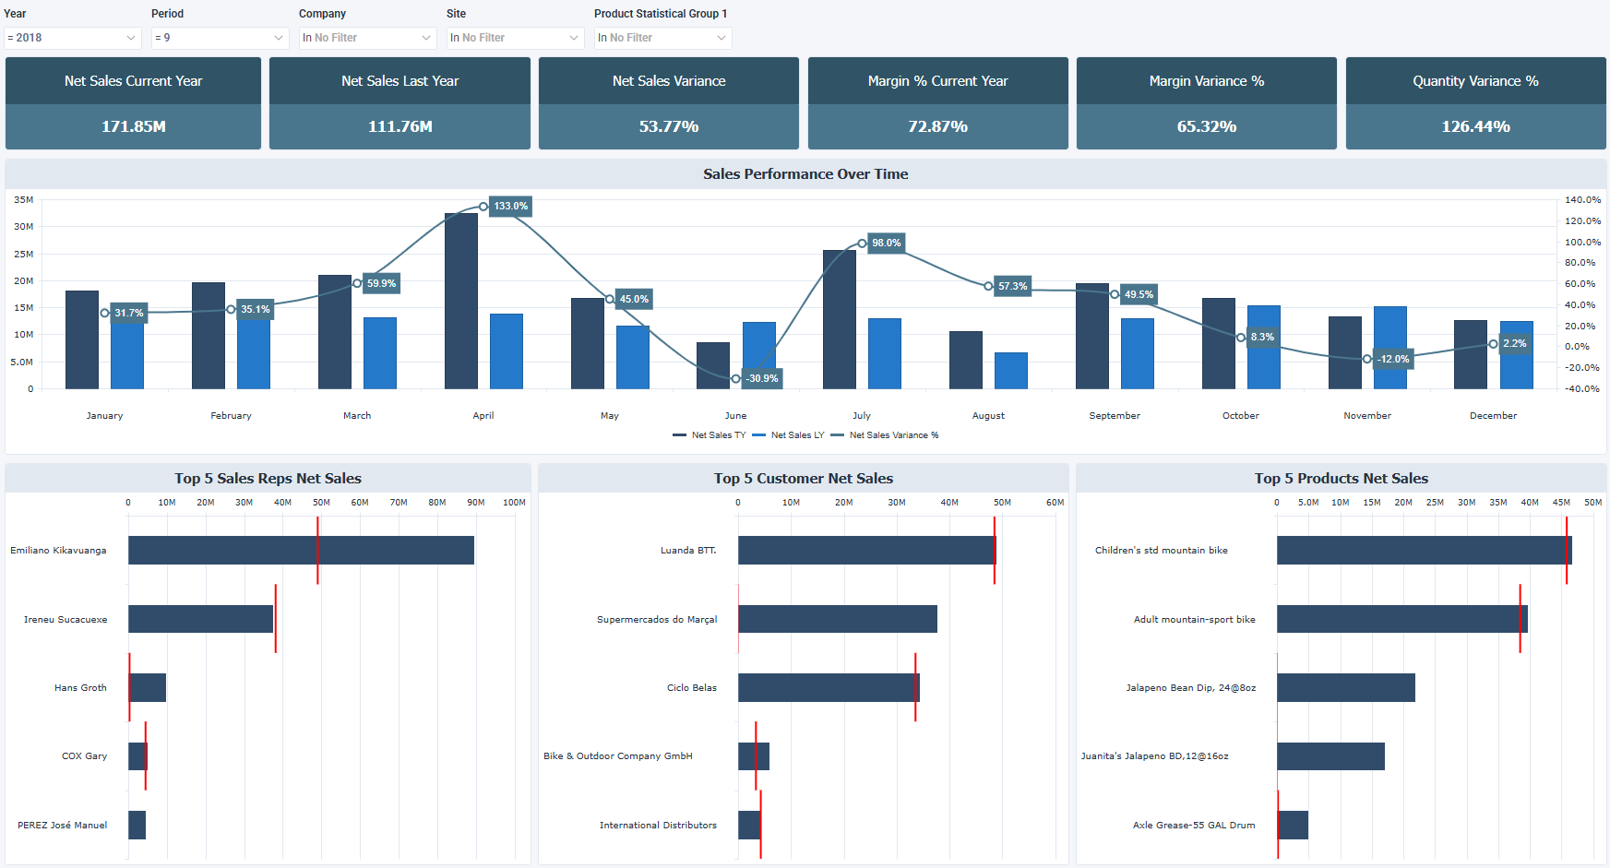Select Jalapeno Bean Dip, 24@8oz bar
Viewport: 1610px width, 868px height.
(1346, 688)
